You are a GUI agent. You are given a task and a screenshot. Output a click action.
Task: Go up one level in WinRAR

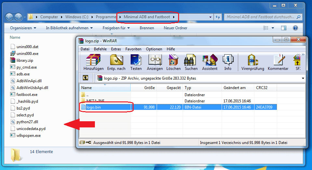(x=85, y=78)
